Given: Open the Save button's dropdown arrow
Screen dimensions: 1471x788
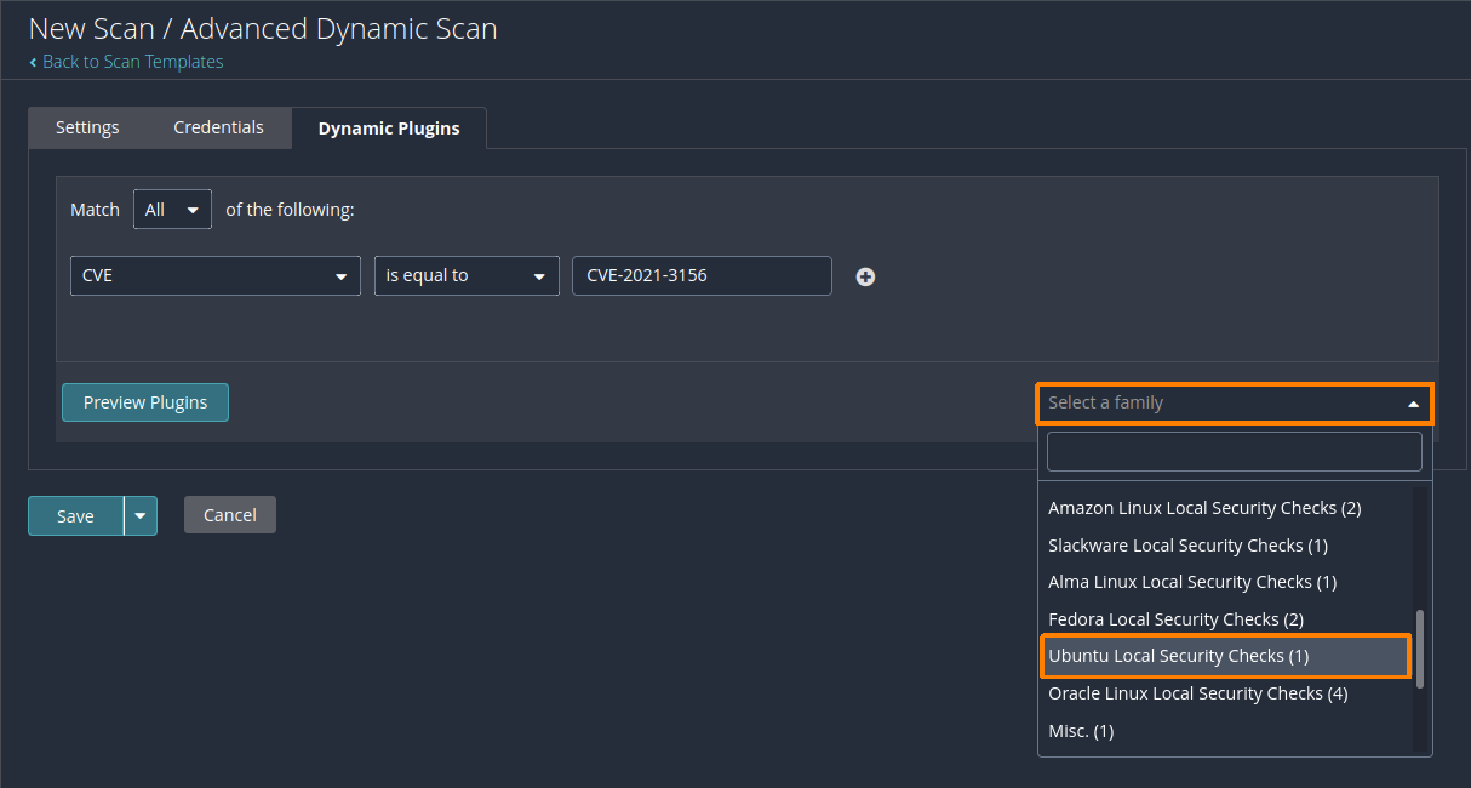Looking at the screenshot, I should (141, 516).
